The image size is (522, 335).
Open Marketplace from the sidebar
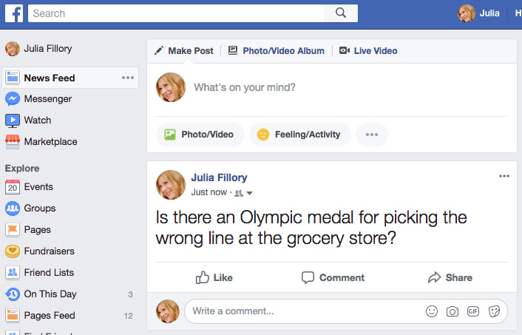(50, 142)
